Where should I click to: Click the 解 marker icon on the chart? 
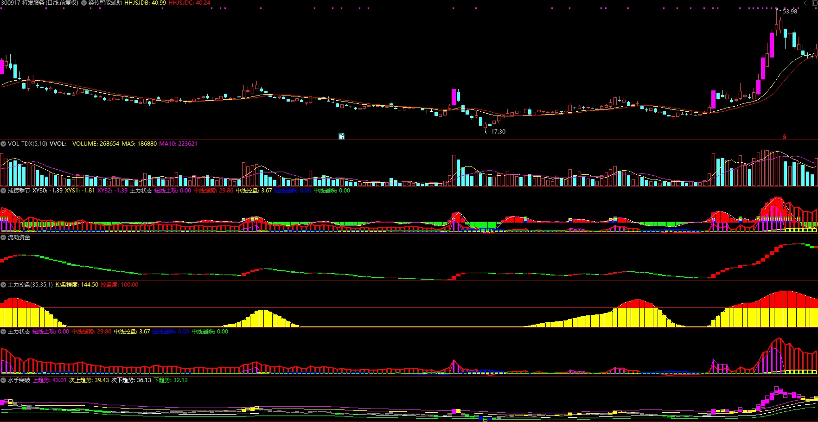pyautogui.click(x=342, y=136)
